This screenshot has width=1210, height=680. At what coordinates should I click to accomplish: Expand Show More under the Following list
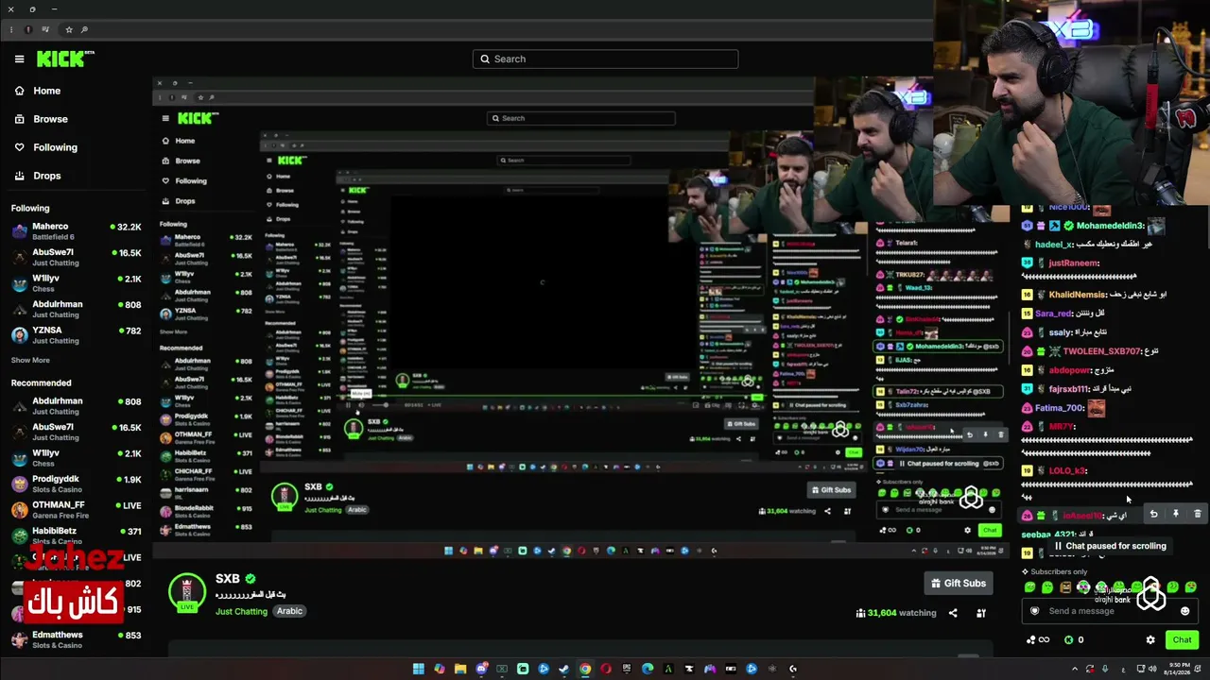30,360
